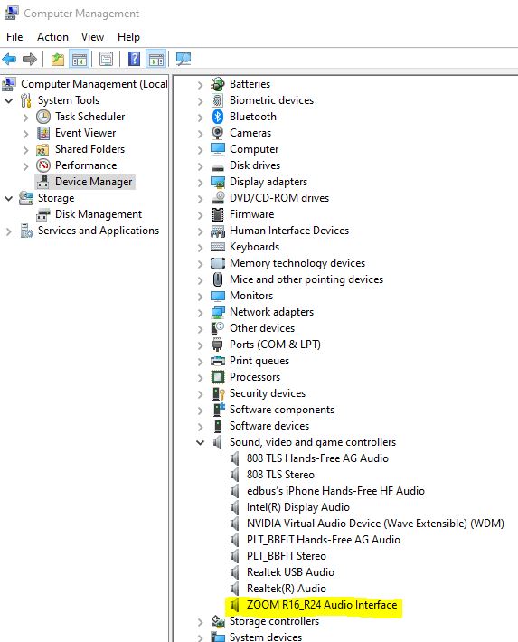The height and width of the screenshot is (642, 518).
Task: Click the Back arrow toolbar icon
Action: click(9, 60)
